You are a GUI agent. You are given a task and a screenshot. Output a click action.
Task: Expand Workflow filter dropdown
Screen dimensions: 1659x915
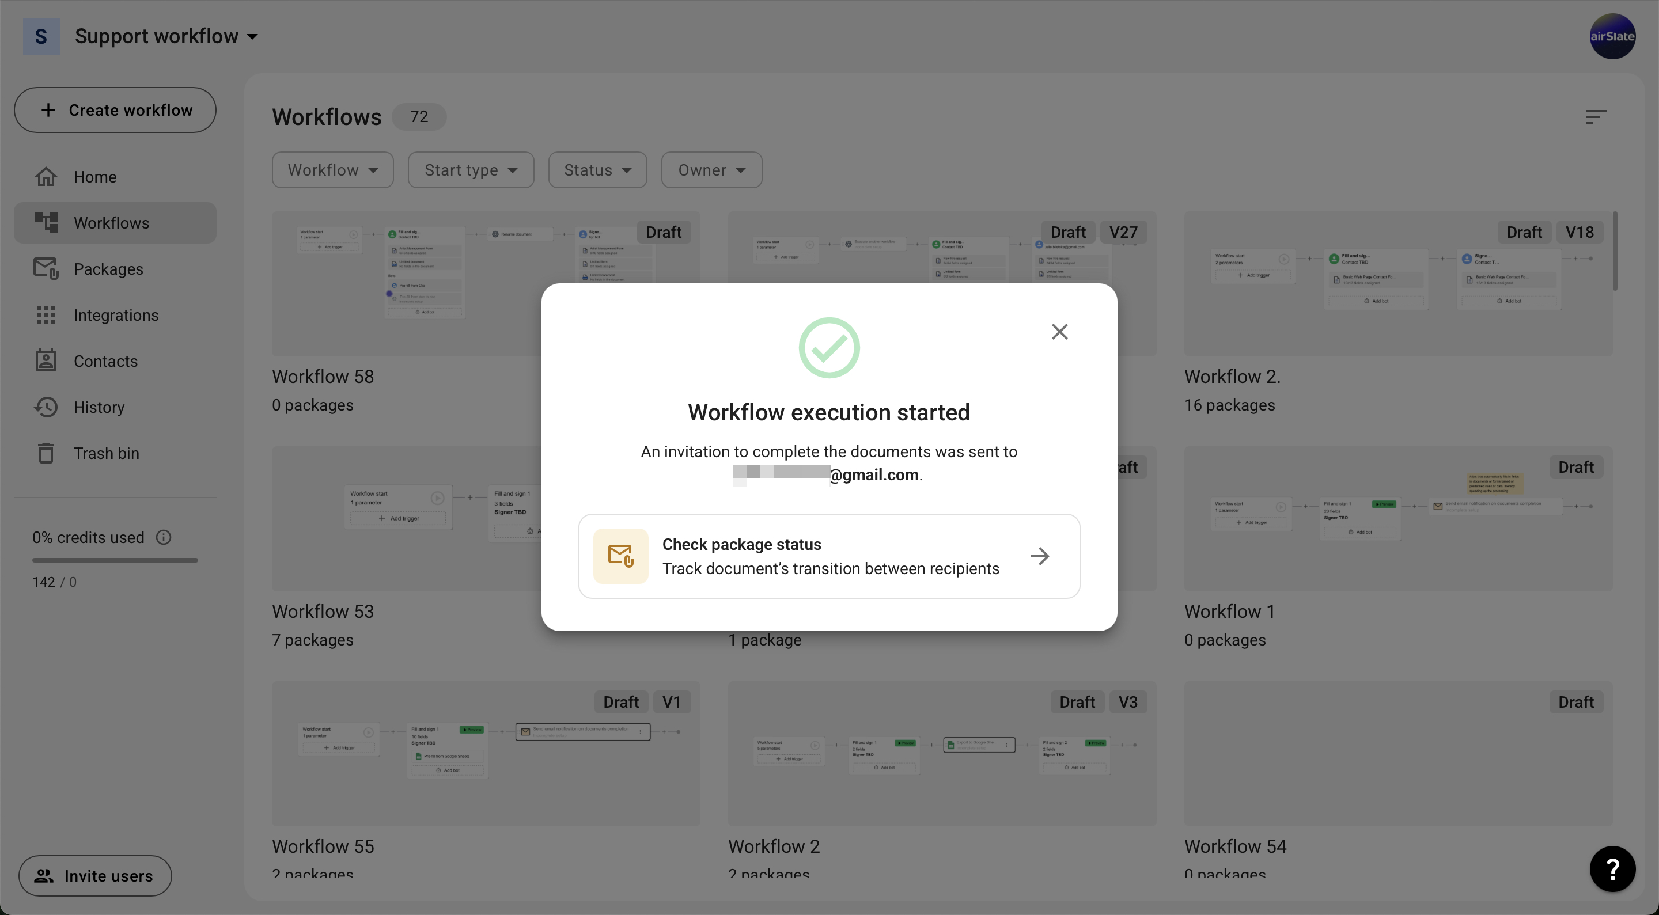(x=332, y=170)
